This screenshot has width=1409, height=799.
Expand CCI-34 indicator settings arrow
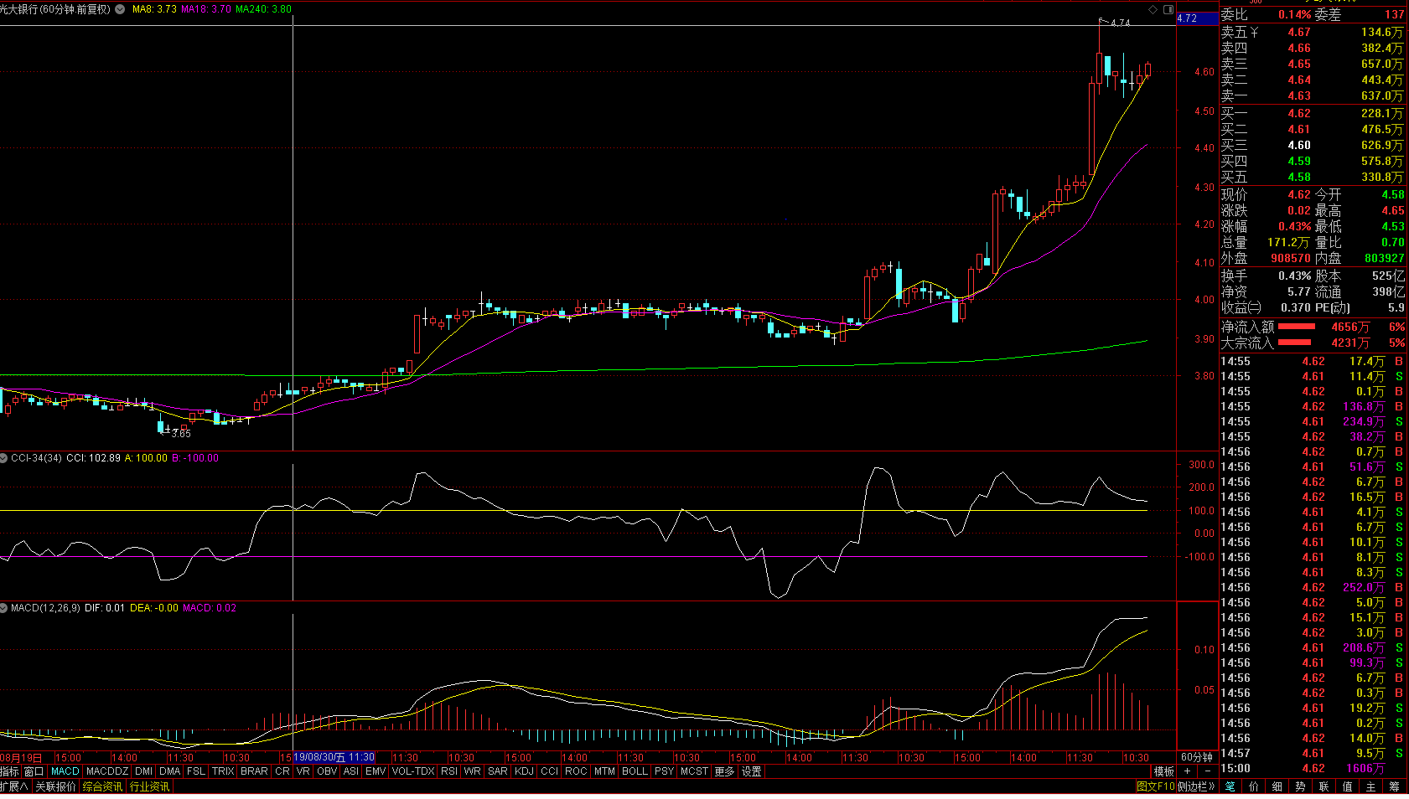[x=4, y=458]
